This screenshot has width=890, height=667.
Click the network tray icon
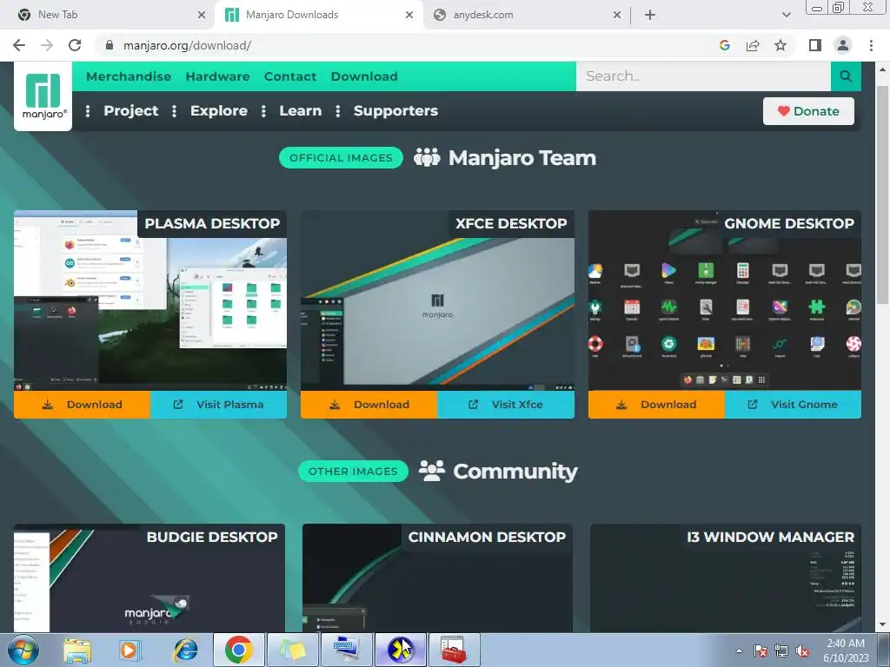click(x=781, y=650)
